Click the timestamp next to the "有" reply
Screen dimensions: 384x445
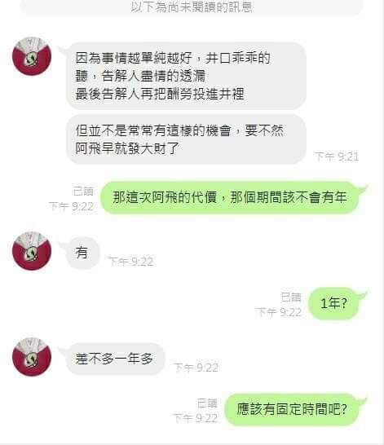click(x=130, y=262)
